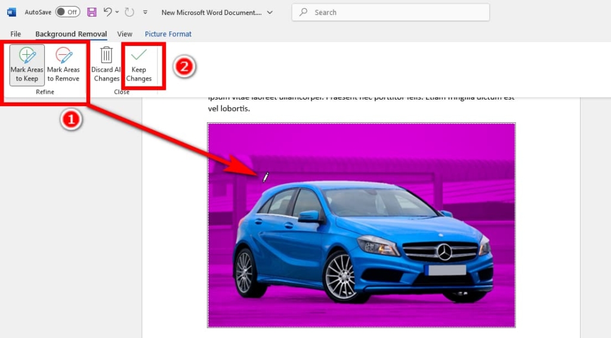Click the Redo arrow icon
This screenshot has width=611, height=338.
click(129, 12)
